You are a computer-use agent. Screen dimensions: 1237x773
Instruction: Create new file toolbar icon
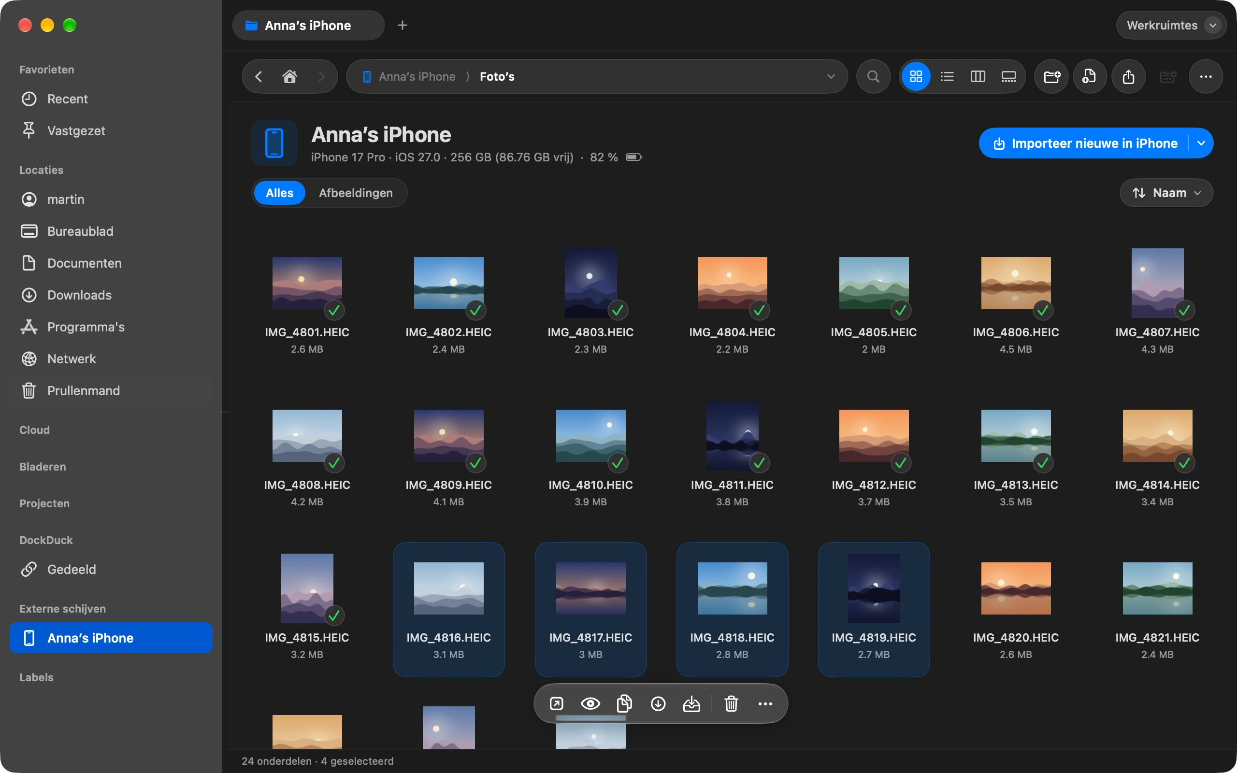(x=1090, y=77)
